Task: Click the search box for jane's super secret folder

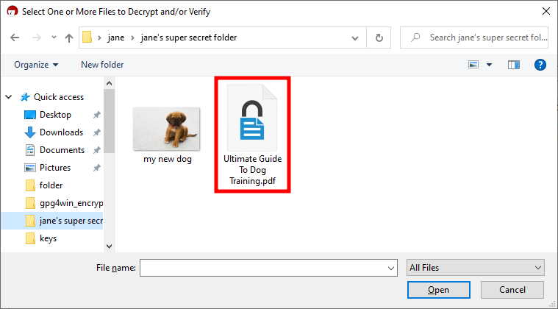Action: pos(482,38)
